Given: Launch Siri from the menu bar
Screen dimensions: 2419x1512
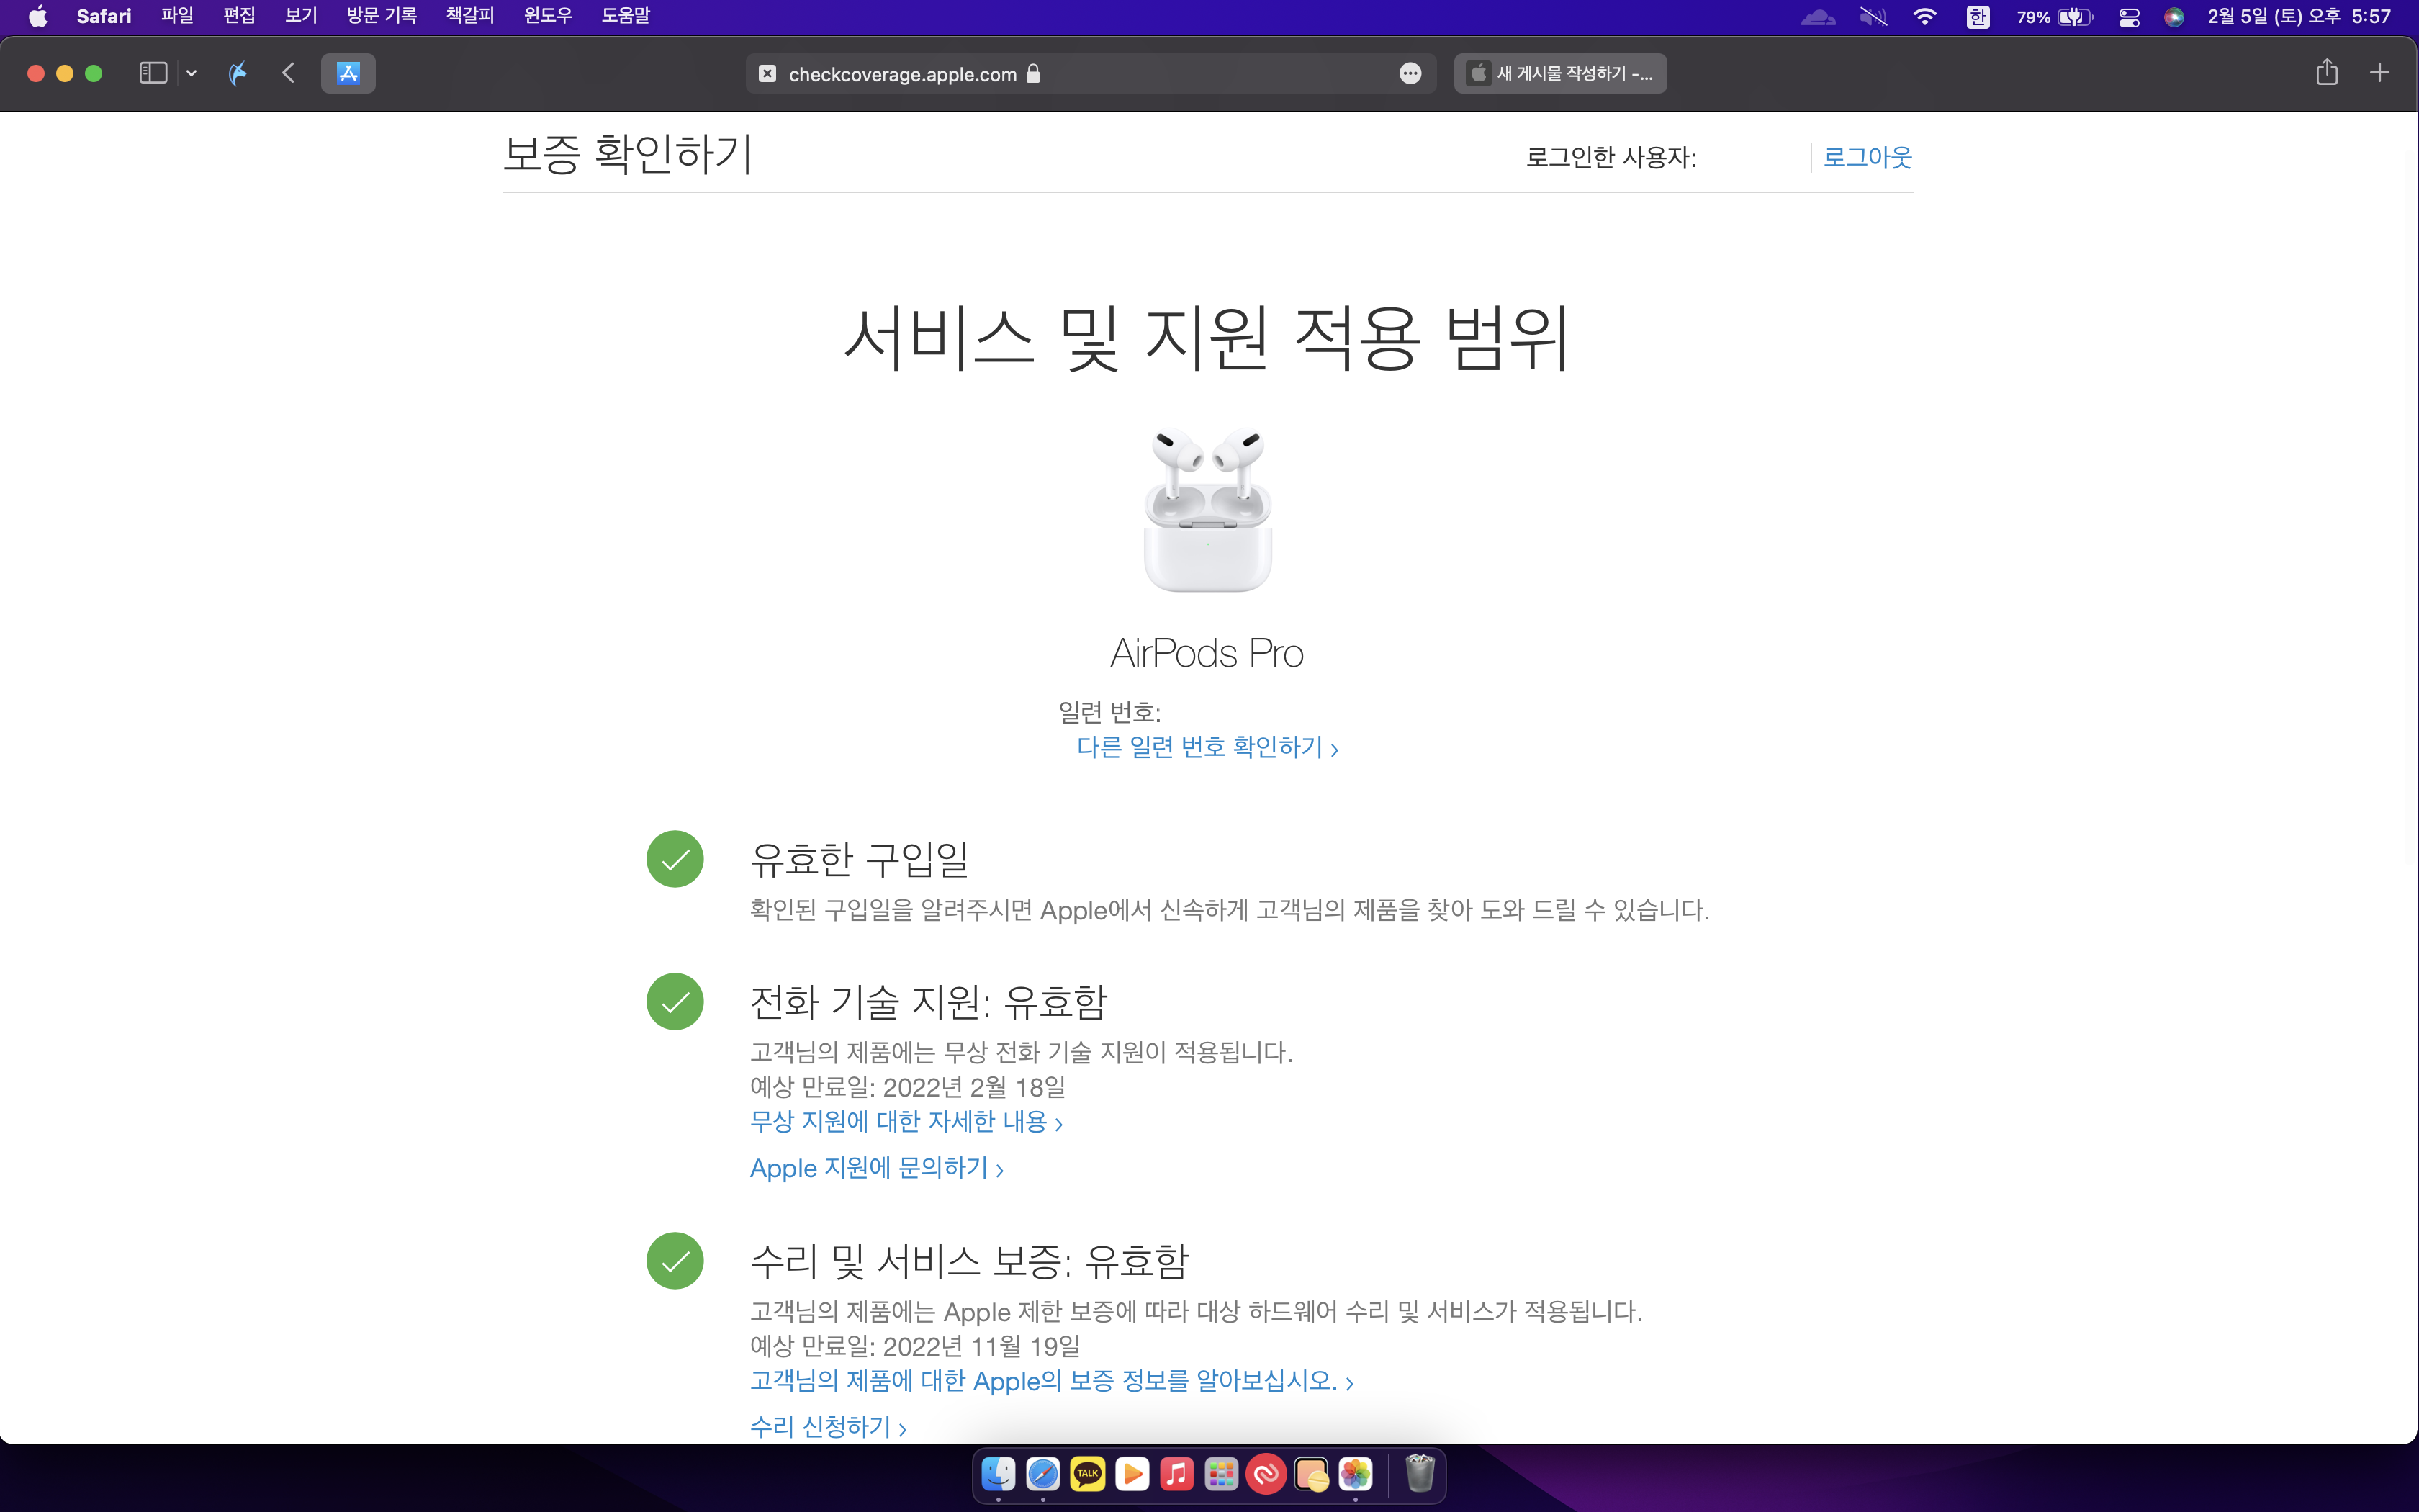Looking at the screenshot, I should (x=2174, y=16).
